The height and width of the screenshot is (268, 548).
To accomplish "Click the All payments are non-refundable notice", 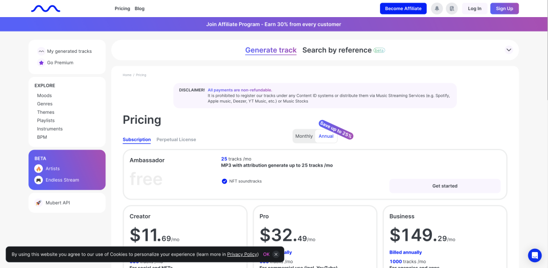I will point(240,90).
